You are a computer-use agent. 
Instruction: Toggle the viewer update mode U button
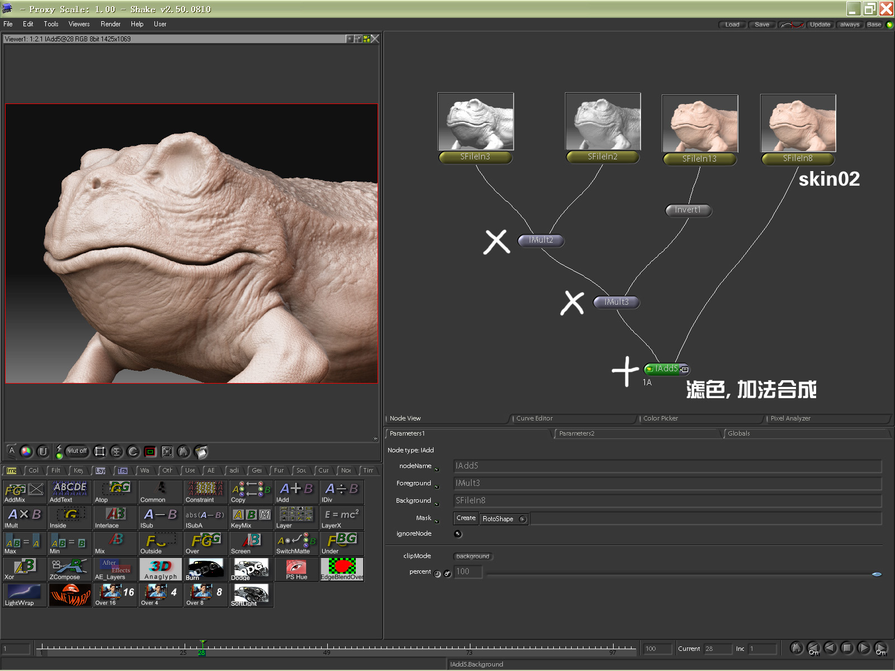[43, 451]
